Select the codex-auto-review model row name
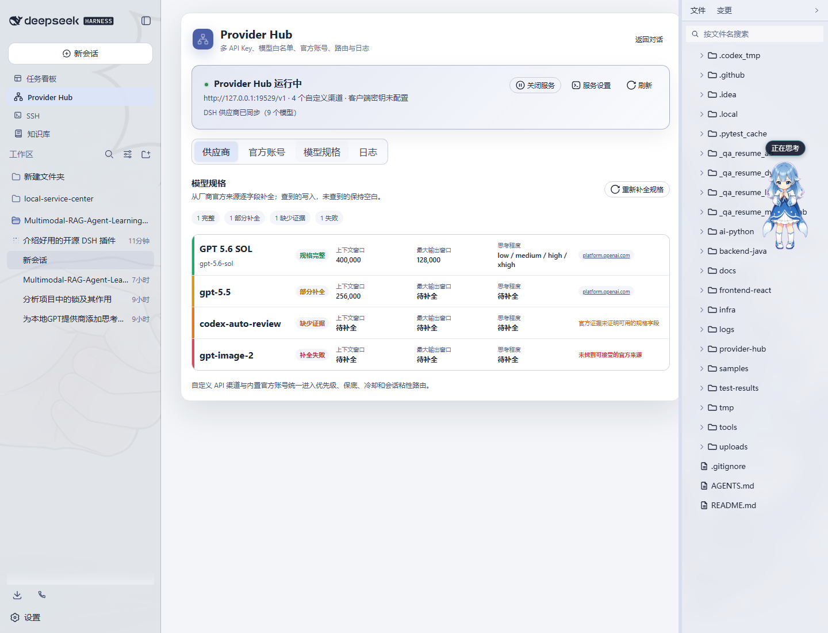The width and height of the screenshot is (828, 633). (x=240, y=323)
